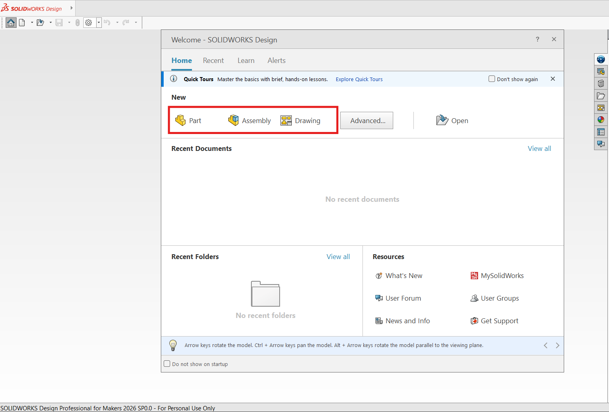
Task: Click the Advanced... button
Action: tap(367, 120)
